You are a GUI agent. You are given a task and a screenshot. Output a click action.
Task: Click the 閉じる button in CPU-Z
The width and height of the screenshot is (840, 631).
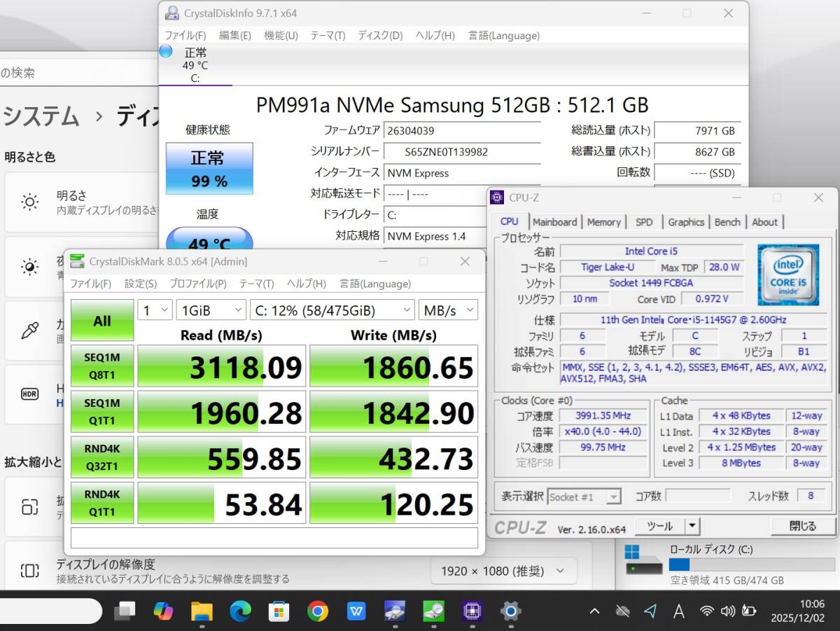802,526
